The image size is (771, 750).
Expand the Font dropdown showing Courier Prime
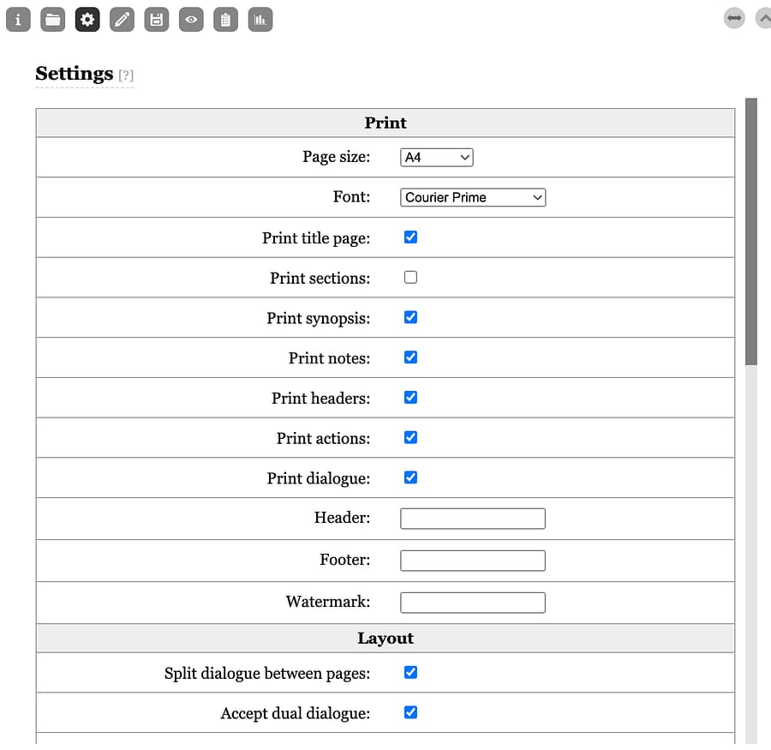(x=473, y=197)
